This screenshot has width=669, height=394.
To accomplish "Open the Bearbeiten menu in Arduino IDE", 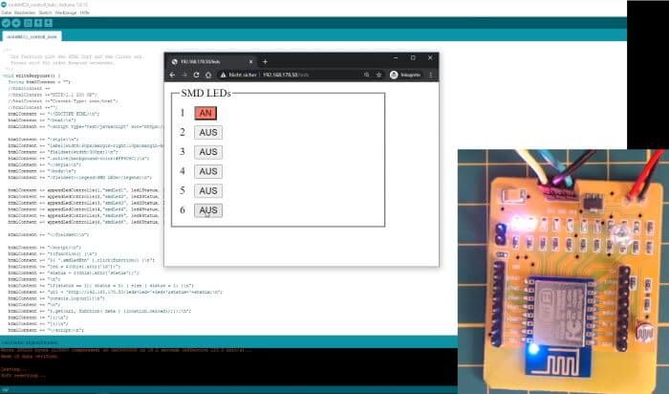I will coord(25,12).
